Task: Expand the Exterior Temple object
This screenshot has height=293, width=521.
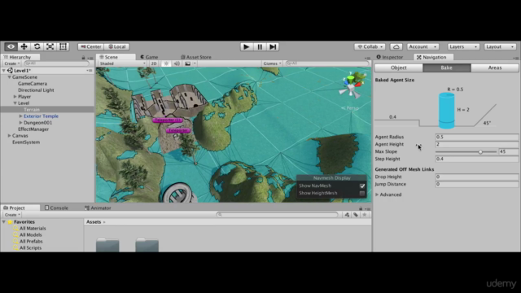Action: click(20, 116)
